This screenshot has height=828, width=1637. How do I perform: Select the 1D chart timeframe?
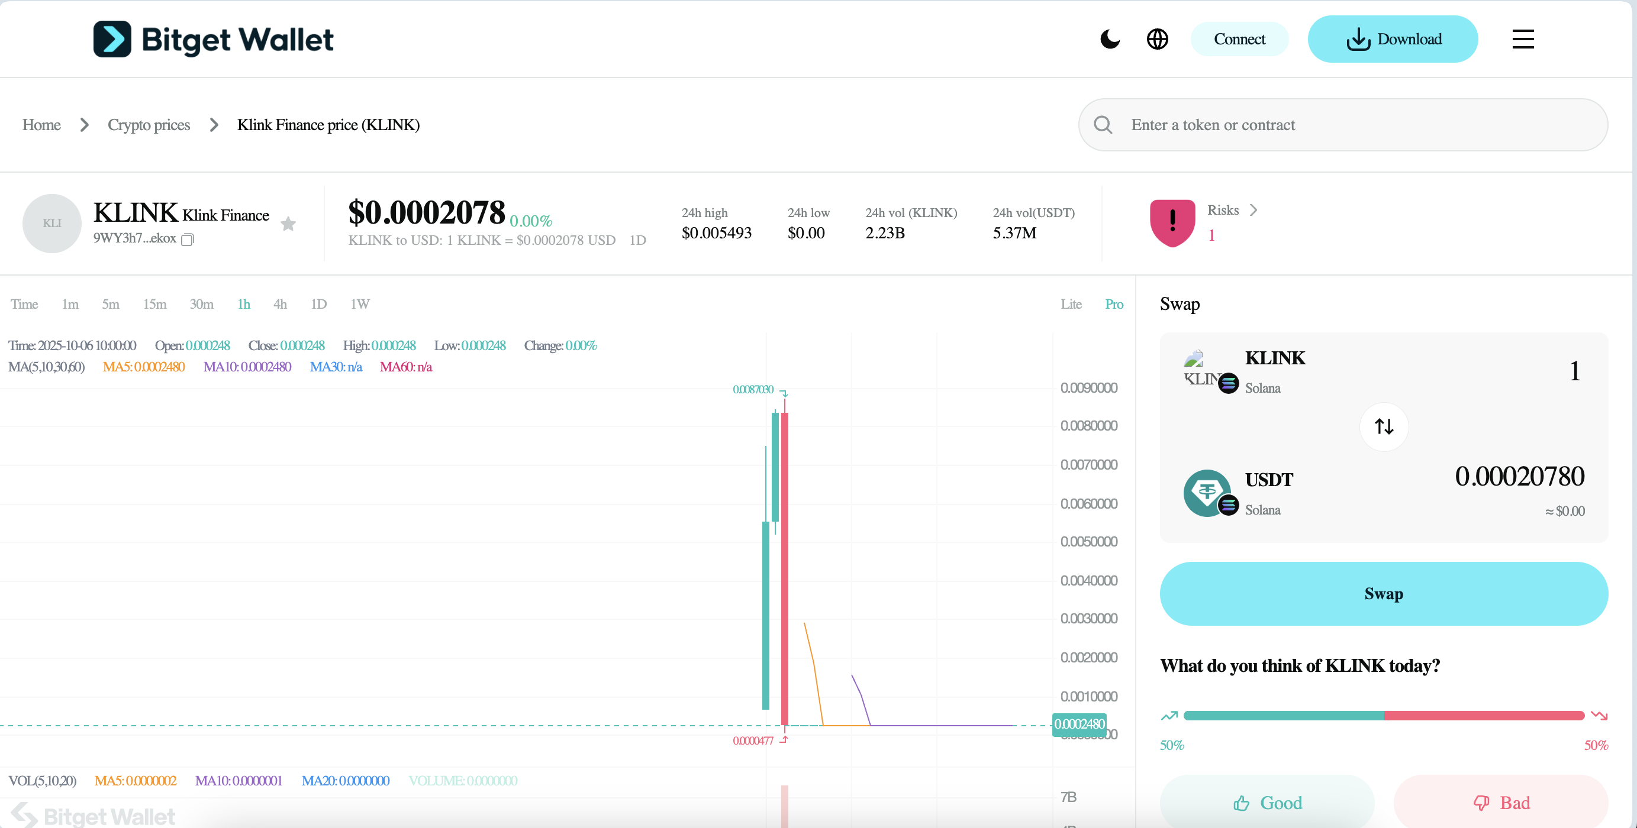pos(318,304)
